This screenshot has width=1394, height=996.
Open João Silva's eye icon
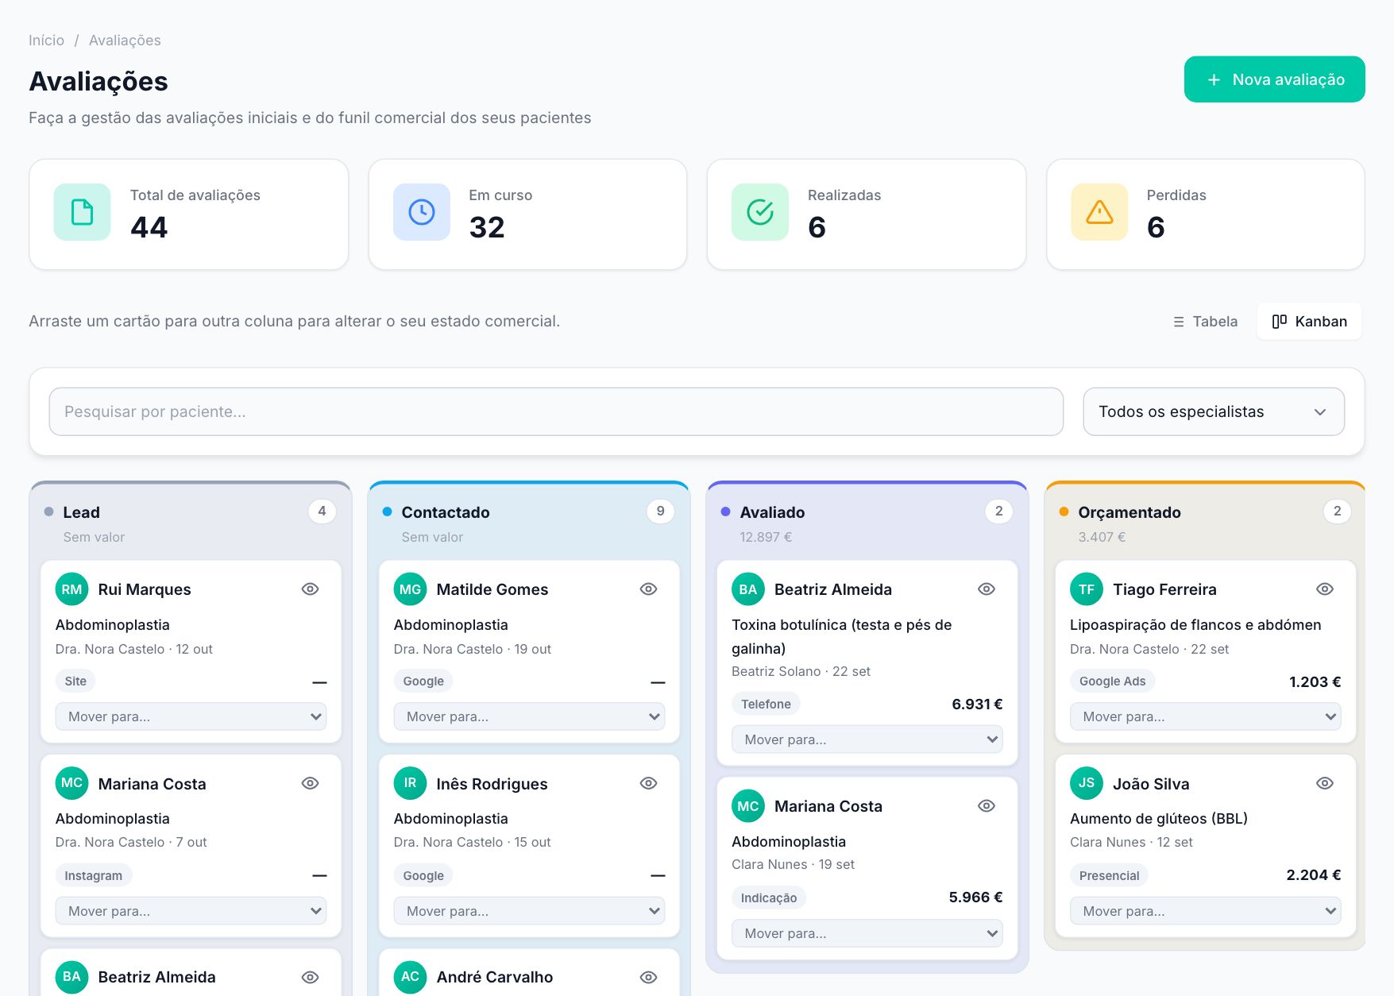(x=1325, y=783)
